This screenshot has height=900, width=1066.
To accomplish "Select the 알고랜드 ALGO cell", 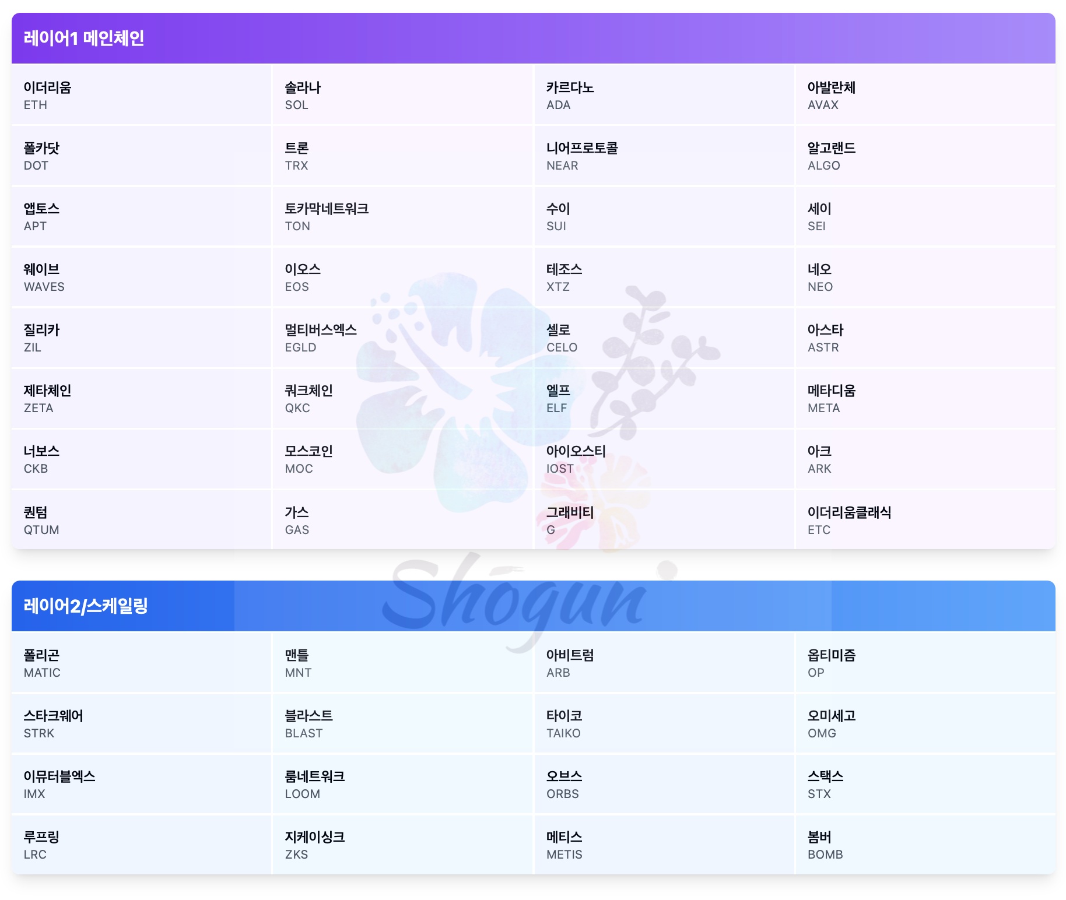I will [925, 156].
